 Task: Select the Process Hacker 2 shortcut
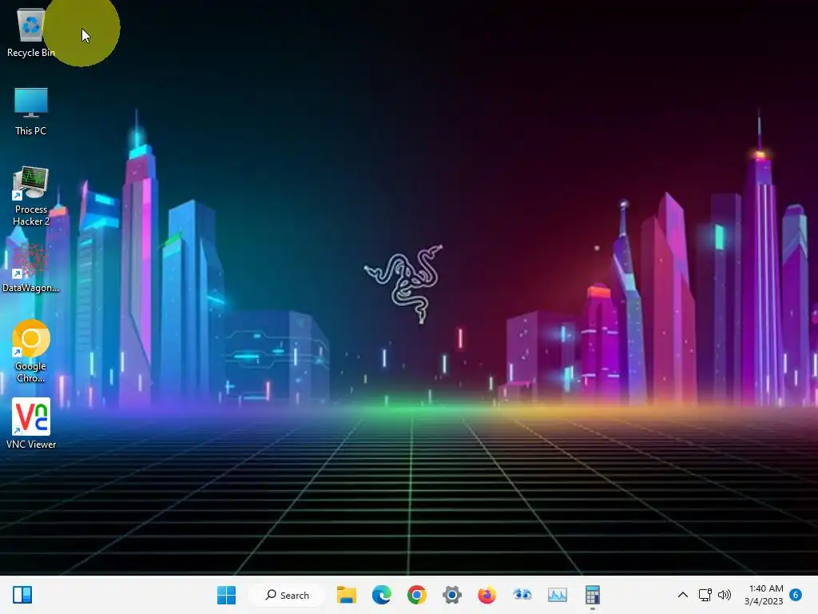31,196
